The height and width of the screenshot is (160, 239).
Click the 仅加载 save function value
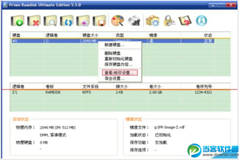[161, 143]
